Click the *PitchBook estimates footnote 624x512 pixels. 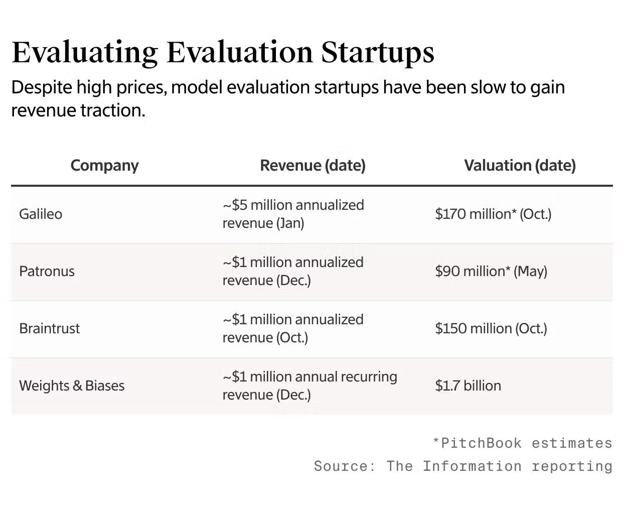522,443
